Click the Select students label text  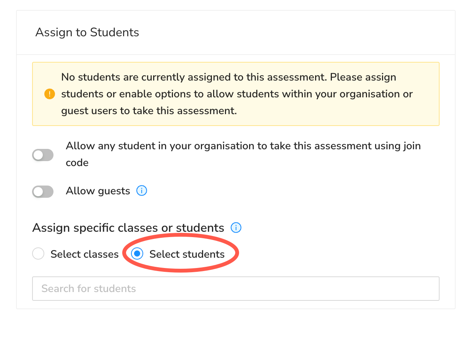[x=187, y=254]
